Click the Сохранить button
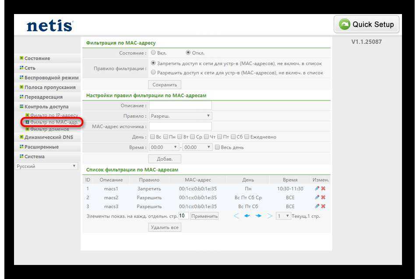416x279 pixels. click(x=165, y=85)
